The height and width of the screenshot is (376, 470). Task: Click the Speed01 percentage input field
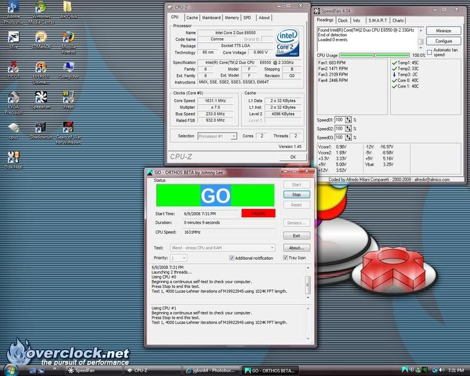pos(340,120)
